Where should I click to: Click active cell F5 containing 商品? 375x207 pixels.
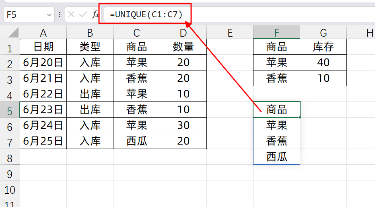point(276,110)
